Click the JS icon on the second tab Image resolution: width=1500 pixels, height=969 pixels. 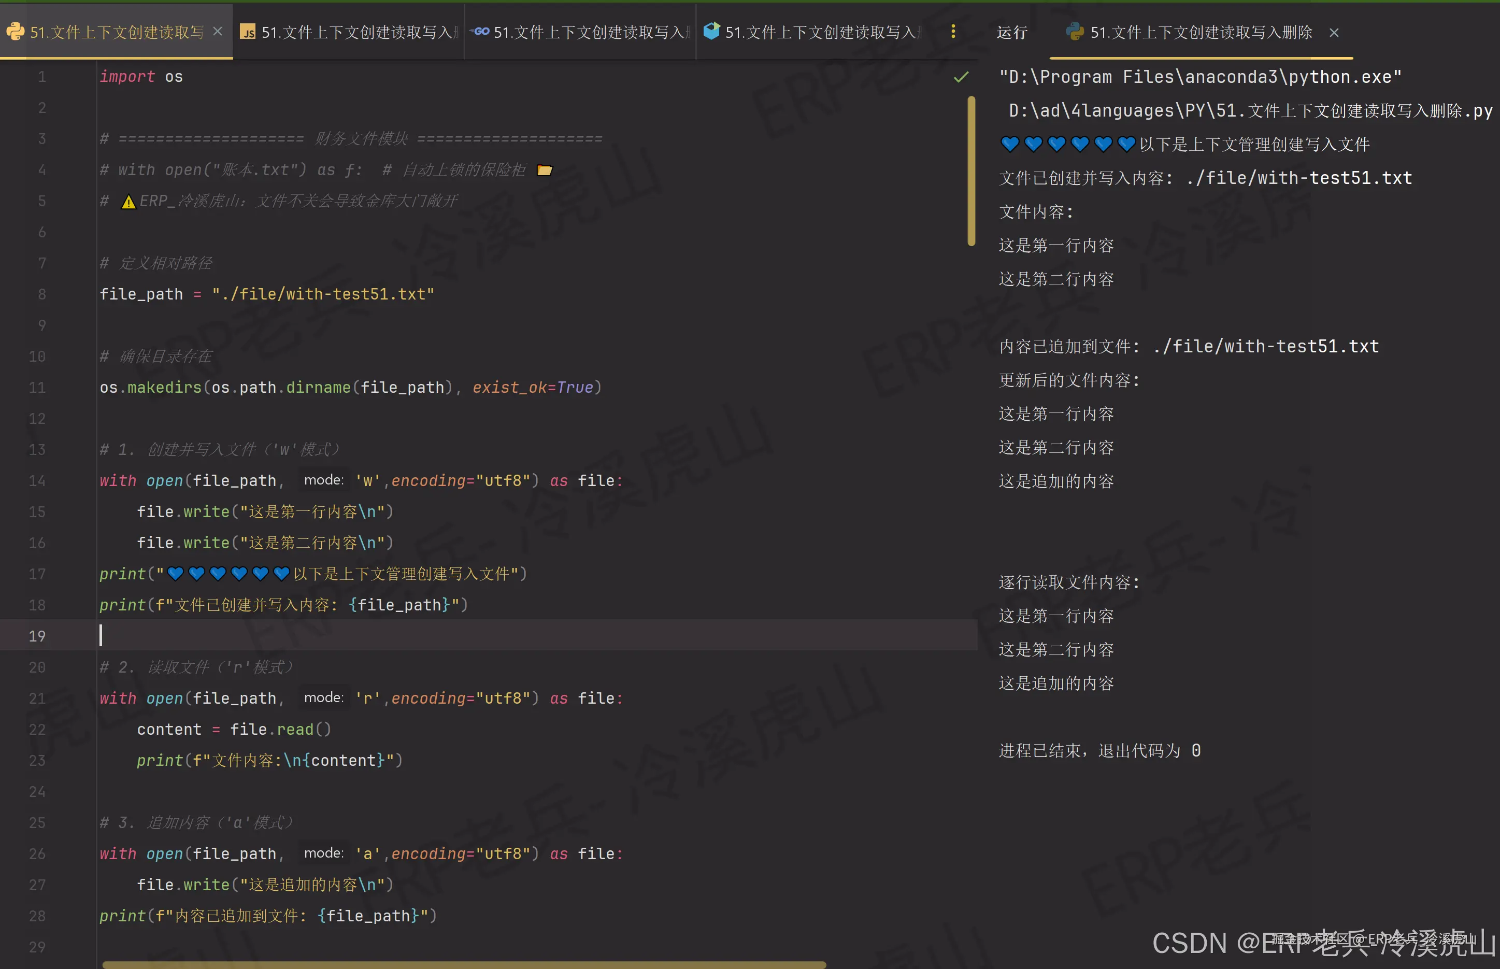[248, 32]
